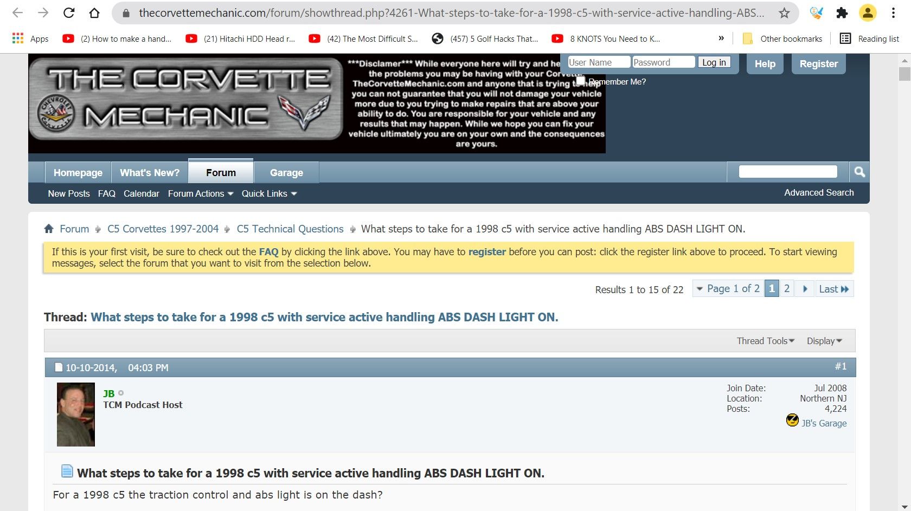Open the Reading list panel icon

(845, 38)
